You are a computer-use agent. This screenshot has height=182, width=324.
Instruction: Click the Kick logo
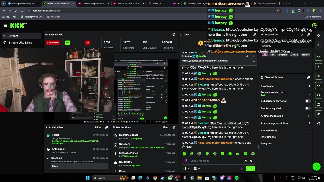coord(18,25)
